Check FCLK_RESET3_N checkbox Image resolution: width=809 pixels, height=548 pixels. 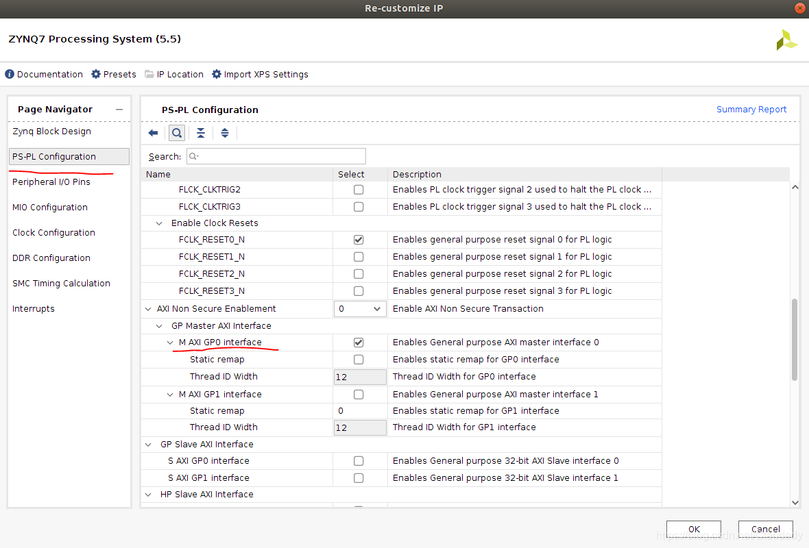(359, 291)
